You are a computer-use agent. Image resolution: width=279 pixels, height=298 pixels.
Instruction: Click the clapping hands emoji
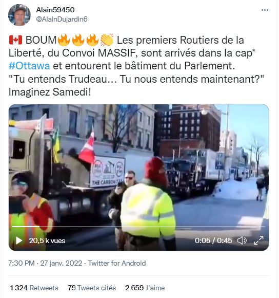tap(107, 40)
